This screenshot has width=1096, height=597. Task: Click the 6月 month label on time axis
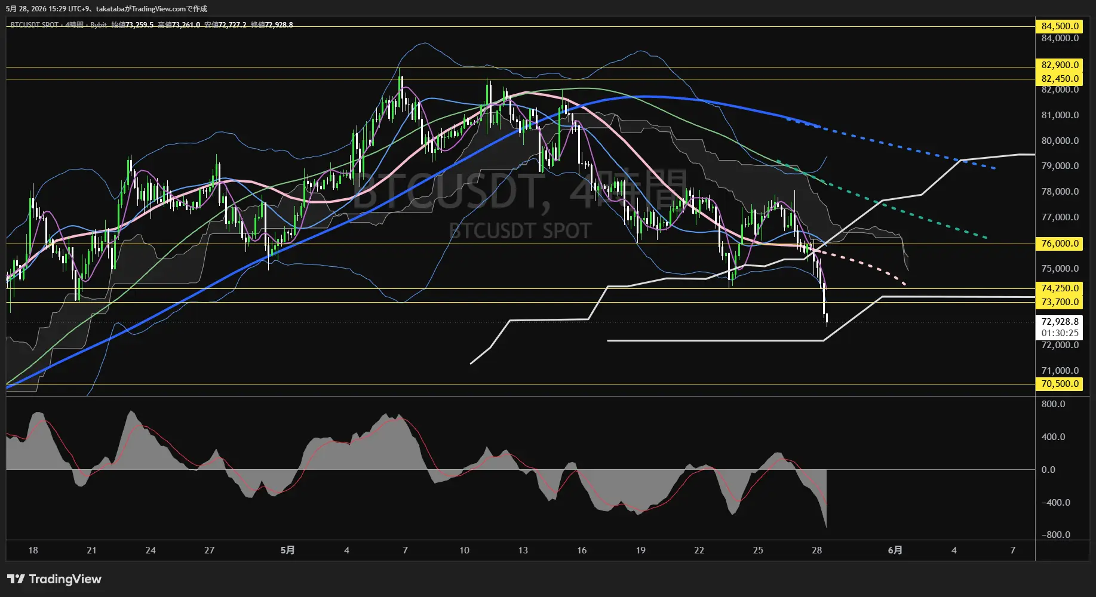(x=895, y=550)
